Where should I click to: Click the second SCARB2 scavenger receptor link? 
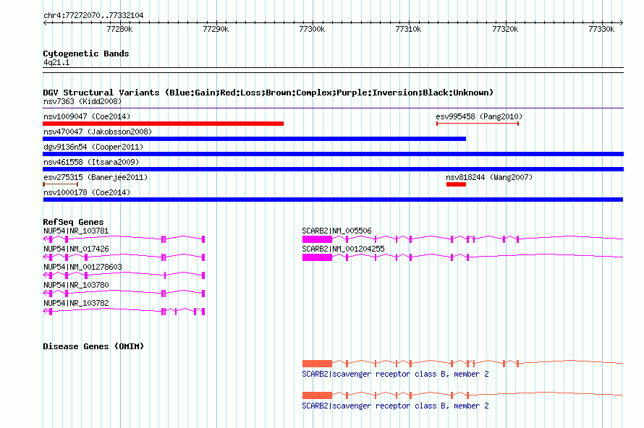pos(396,406)
